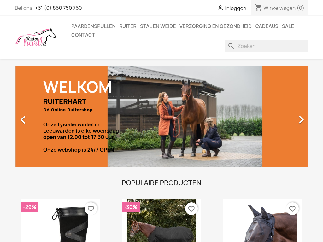The width and height of the screenshot is (323, 242).
Task: Open the Paardenspullen menu
Action: [x=93, y=26]
